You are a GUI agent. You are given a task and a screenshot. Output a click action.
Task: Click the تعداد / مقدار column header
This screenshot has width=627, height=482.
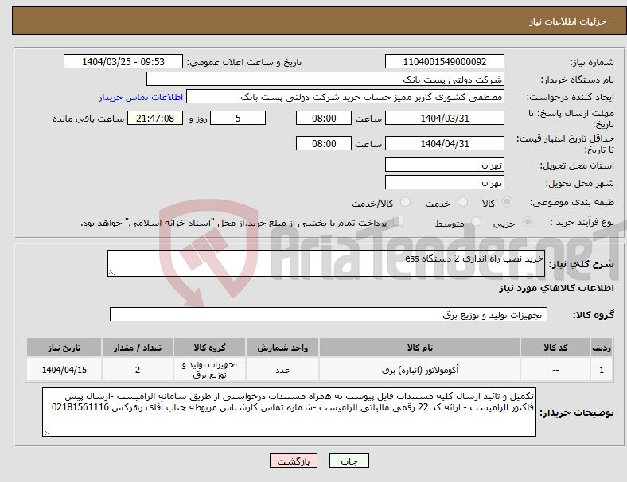(138, 348)
